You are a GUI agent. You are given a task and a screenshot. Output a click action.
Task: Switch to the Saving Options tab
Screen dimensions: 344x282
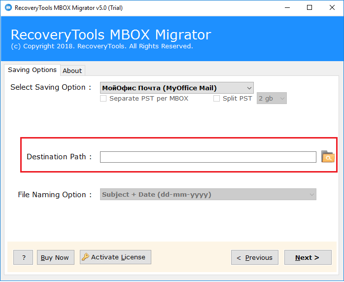32,70
